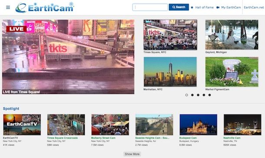Click the camera icon beside My EarthCam

pyautogui.click(x=218, y=7)
